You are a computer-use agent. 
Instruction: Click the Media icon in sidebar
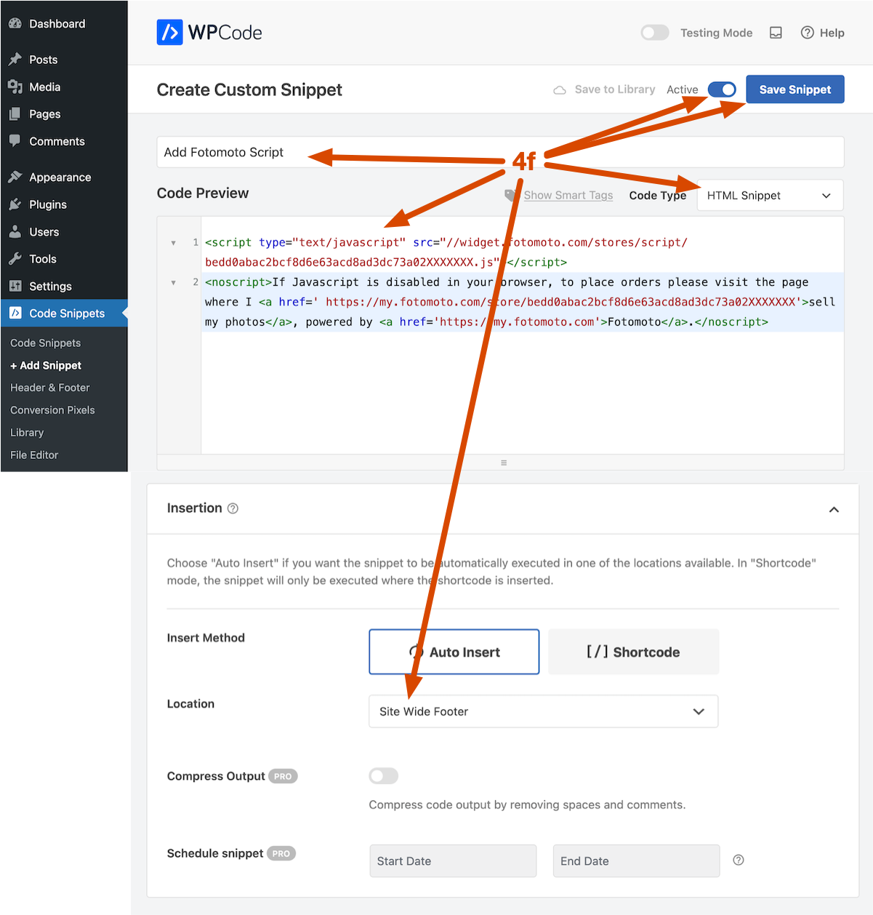[x=15, y=87]
